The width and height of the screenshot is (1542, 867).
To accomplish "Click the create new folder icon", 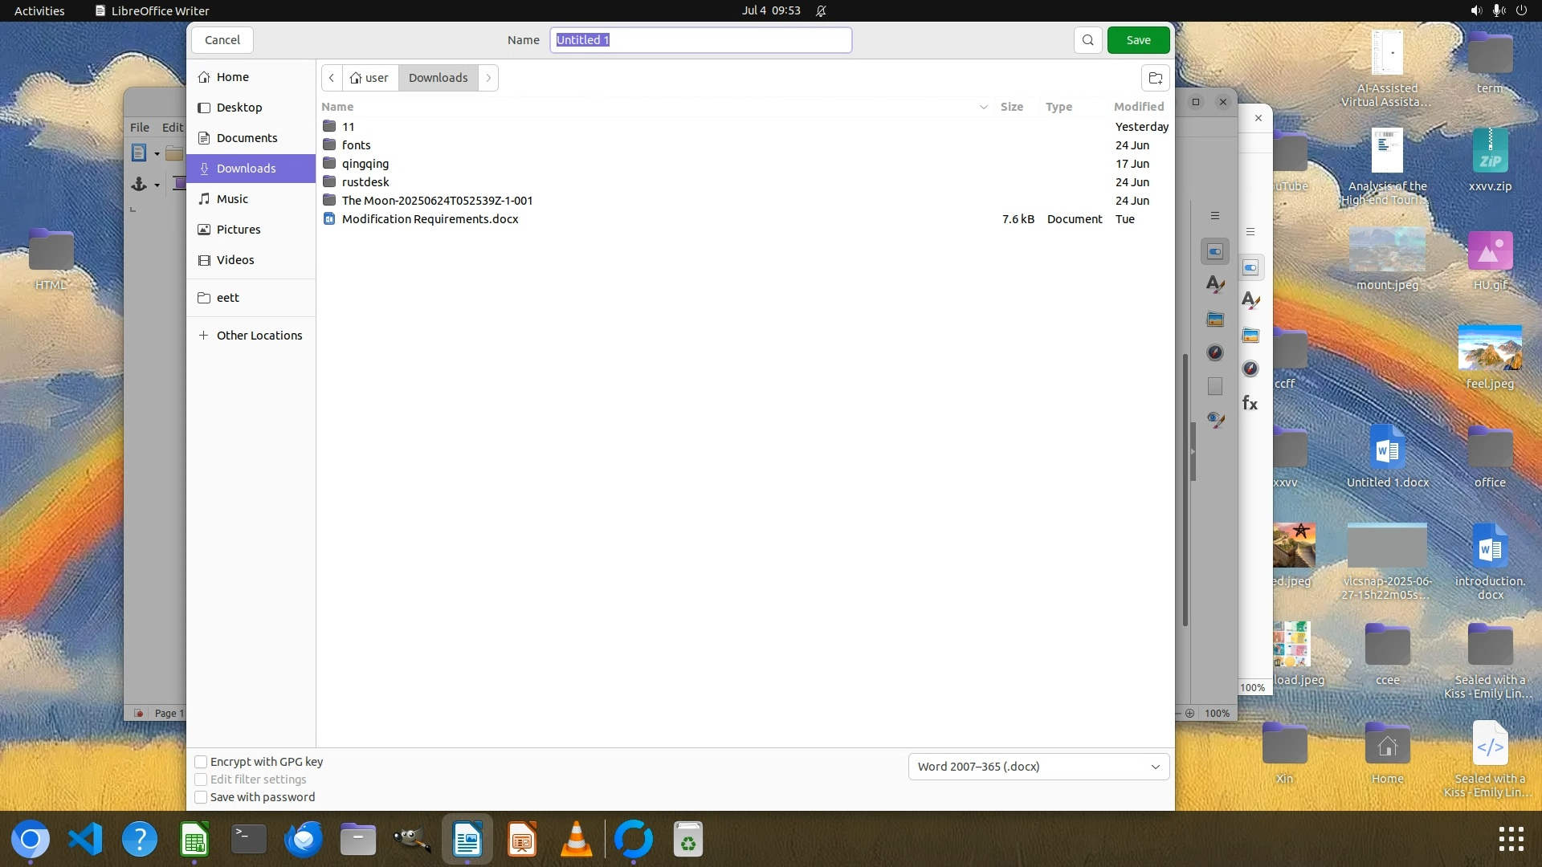I will [x=1155, y=78].
